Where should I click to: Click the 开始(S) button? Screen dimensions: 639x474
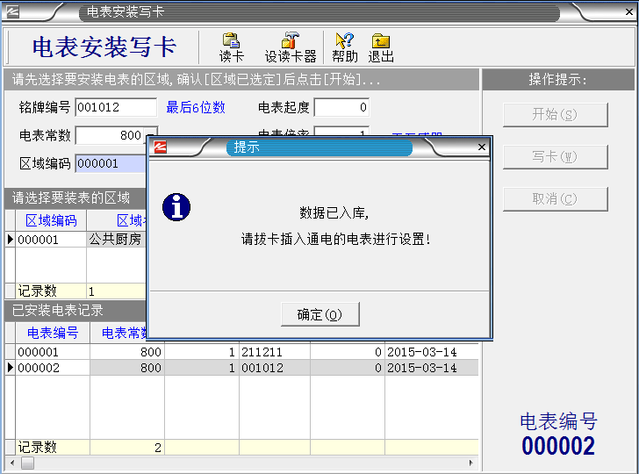point(555,115)
